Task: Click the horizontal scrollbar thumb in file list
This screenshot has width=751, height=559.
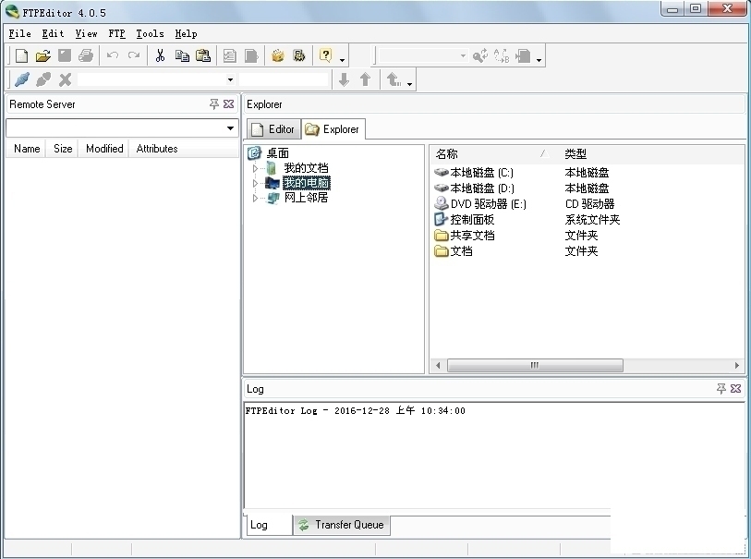Action: click(x=535, y=366)
